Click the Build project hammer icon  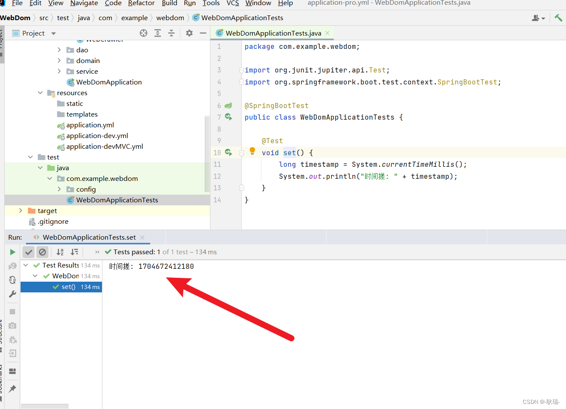pos(558,18)
